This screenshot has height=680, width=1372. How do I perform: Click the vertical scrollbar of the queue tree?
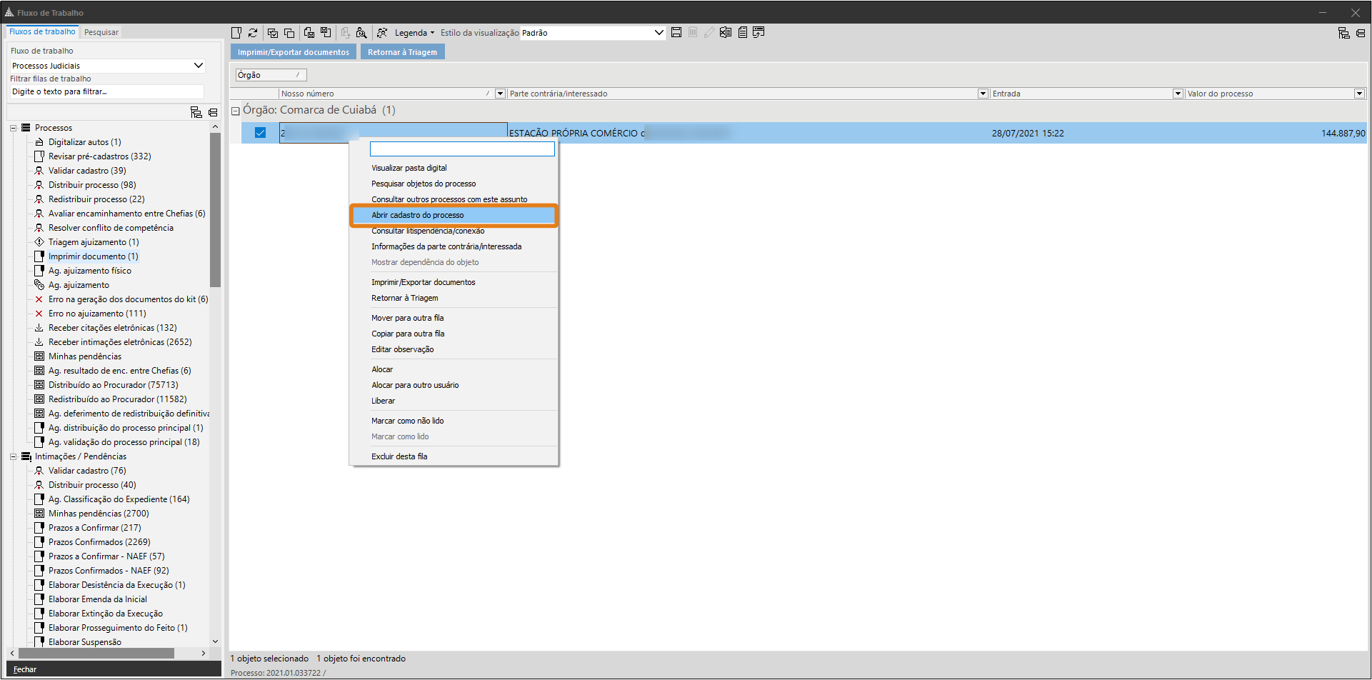pyautogui.click(x=215, y=209)
